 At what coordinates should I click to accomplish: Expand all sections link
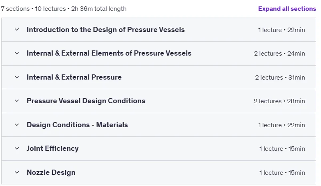point(287,9)
